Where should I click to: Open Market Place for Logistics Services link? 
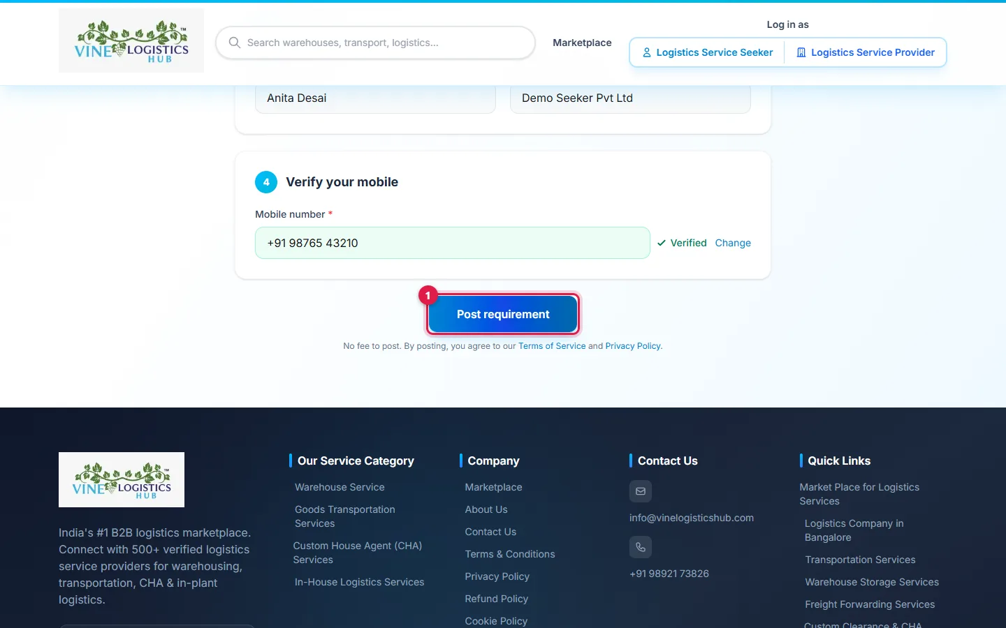[859, 494]
